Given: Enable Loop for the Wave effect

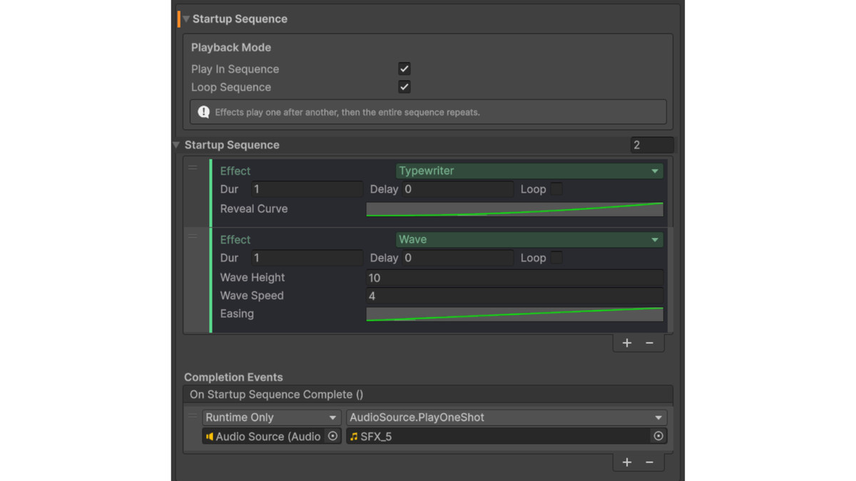Looking at the screenshot, I should pos(556,258).
